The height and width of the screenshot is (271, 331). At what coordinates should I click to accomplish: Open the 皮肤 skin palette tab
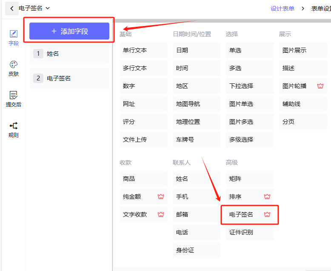pyautogui.click(x=14, y=68)
